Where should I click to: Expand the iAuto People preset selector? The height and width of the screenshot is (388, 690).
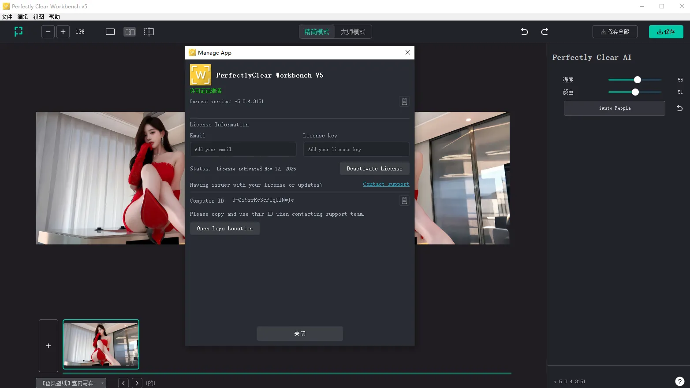pos(614,108)
